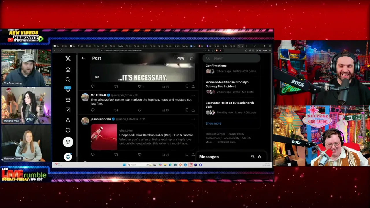Open Messages envelope icon in sidebar

68,100
